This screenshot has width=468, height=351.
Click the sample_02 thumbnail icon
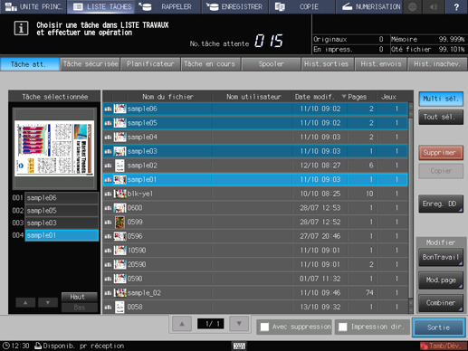(x=119, y=293)
